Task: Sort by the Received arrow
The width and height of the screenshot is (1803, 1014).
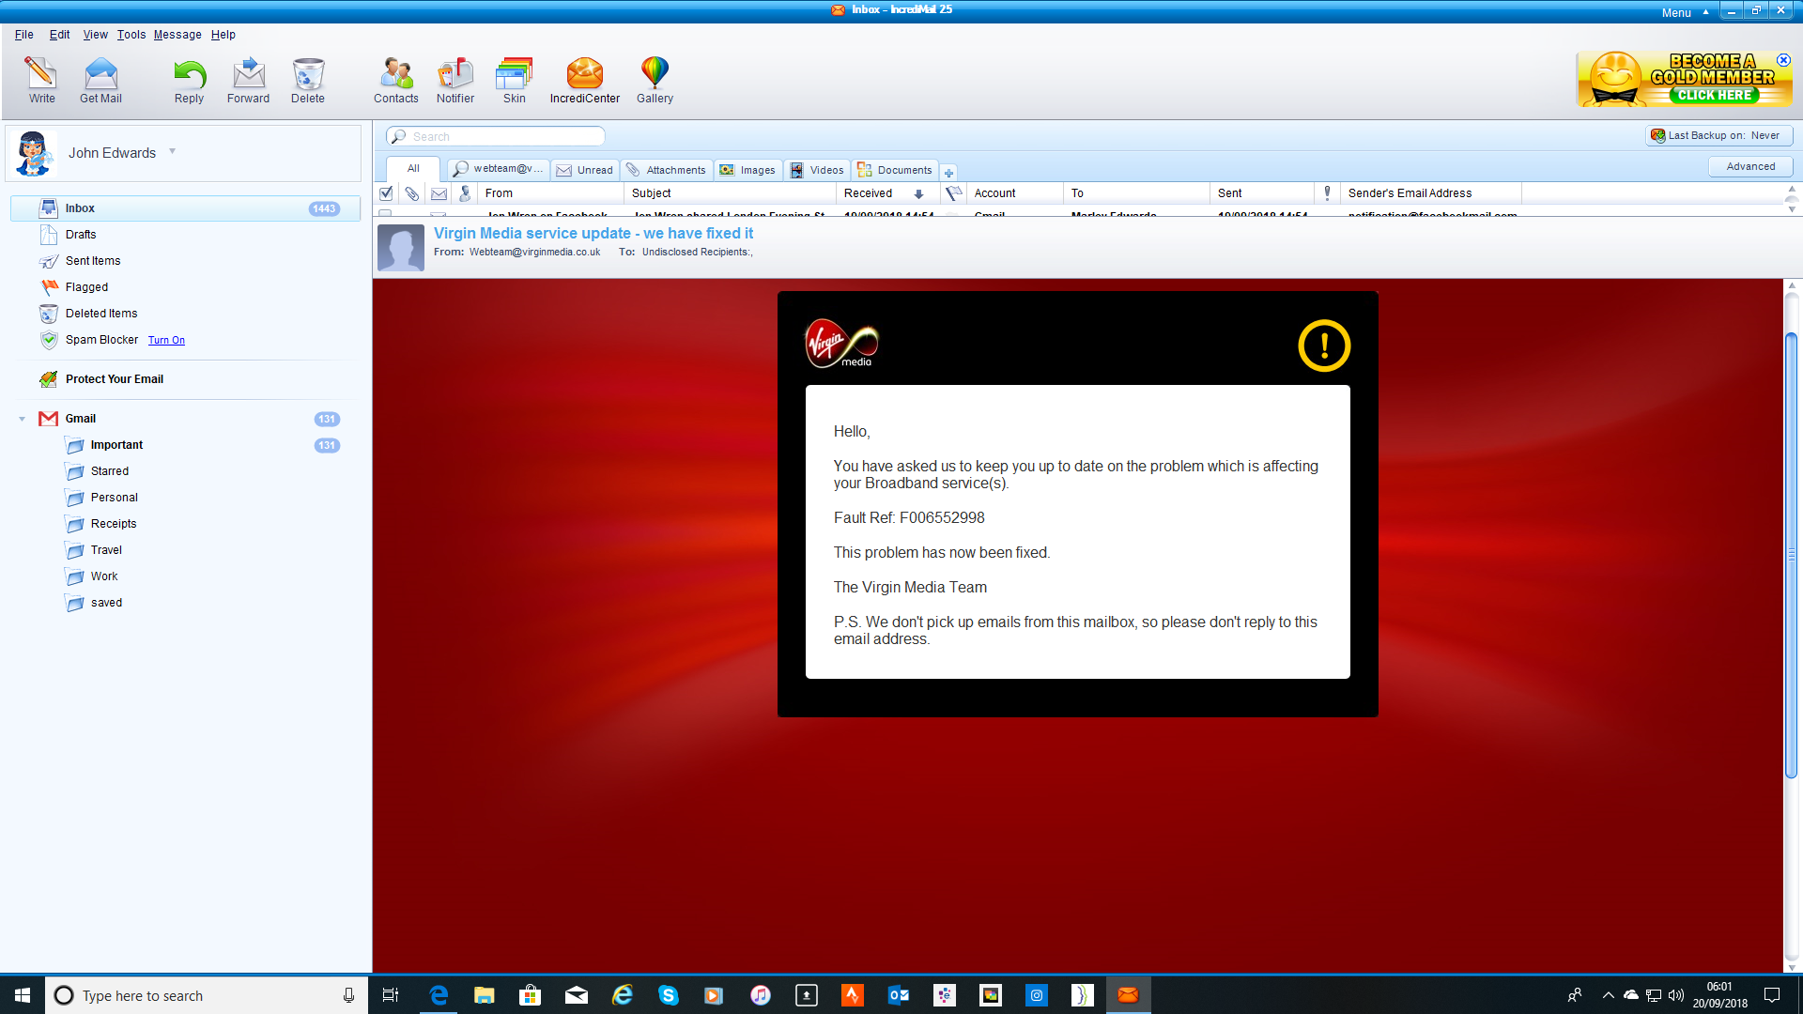Action: click(x=918, y=194)
